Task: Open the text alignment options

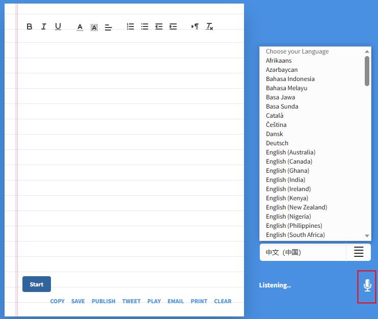Action: pos(108,27)
